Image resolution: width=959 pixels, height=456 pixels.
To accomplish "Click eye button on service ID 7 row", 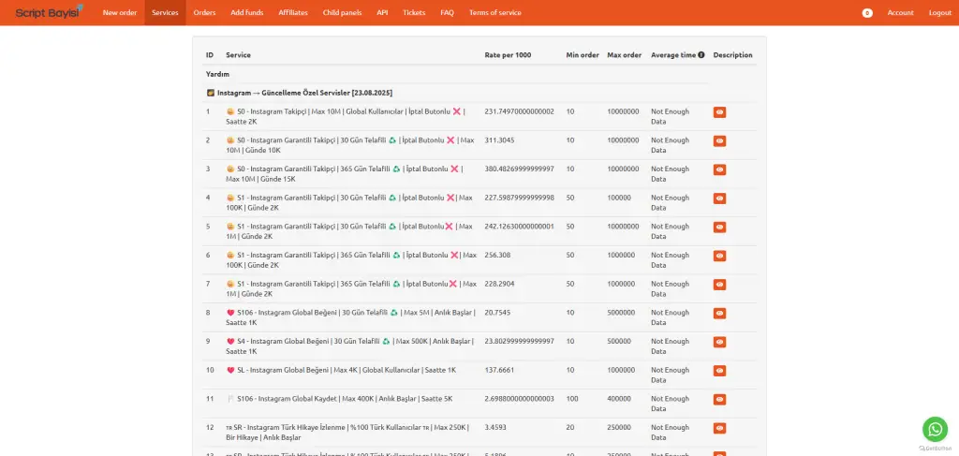I will coord(719,285).
